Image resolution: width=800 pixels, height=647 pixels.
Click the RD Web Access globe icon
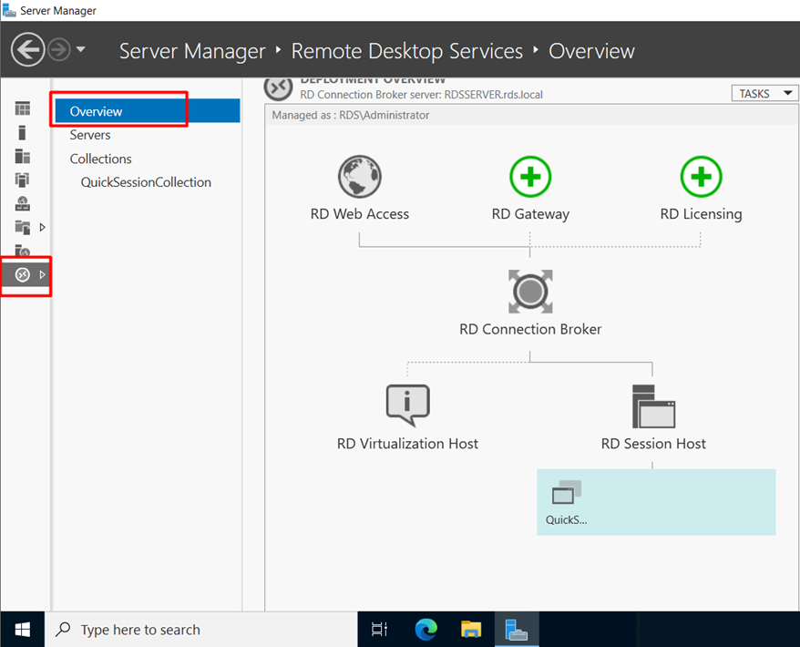[x=360, y=177]
